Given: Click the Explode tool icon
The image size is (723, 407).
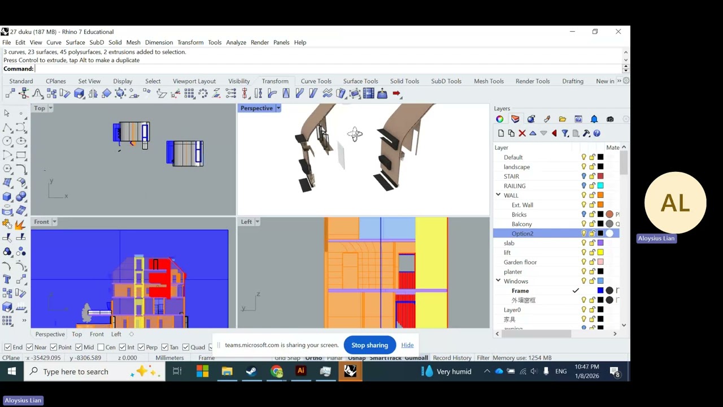Looking at the screenshot, I should pos(21,223).
